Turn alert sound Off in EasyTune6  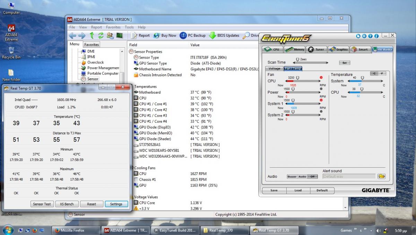(x=313, y=176)
